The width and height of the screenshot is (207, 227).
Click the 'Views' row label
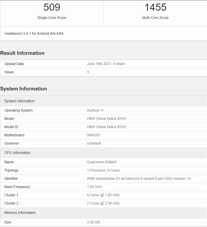click(9, 72)
